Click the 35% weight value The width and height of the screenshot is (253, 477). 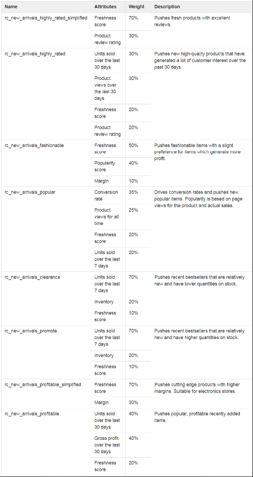pos(133,192)
